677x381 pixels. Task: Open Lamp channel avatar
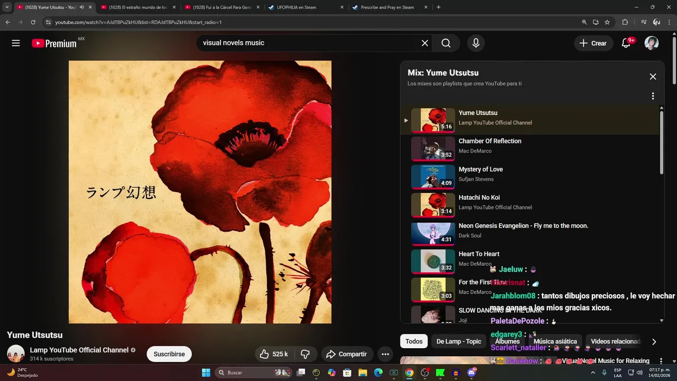(16, 354)
